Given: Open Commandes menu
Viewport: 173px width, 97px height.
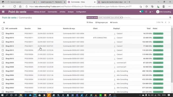Looking at the screenshot, I should coord(52,12).
